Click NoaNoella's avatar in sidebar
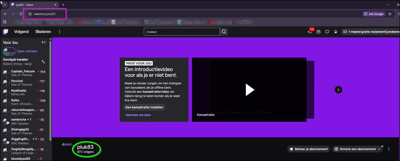Viewport: 400px width, 161px height. click(x=6, y=92)
